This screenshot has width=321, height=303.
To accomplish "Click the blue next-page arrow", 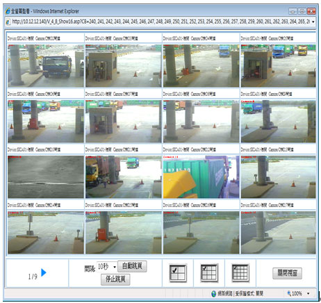I will [x=44, y=272].
